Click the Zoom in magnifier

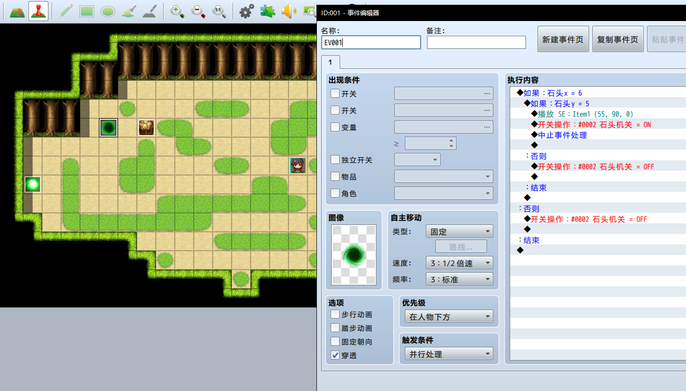177,11
